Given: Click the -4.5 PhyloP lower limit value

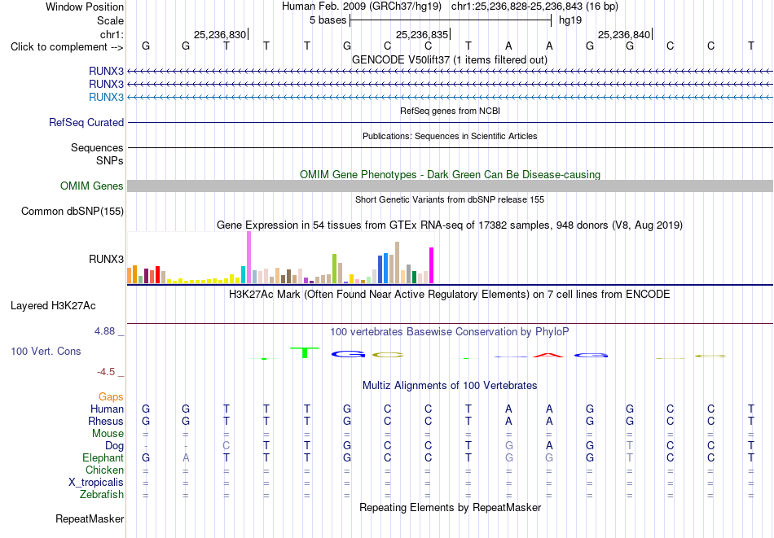Looking at the screenshot, I should (x=106, y=372).
